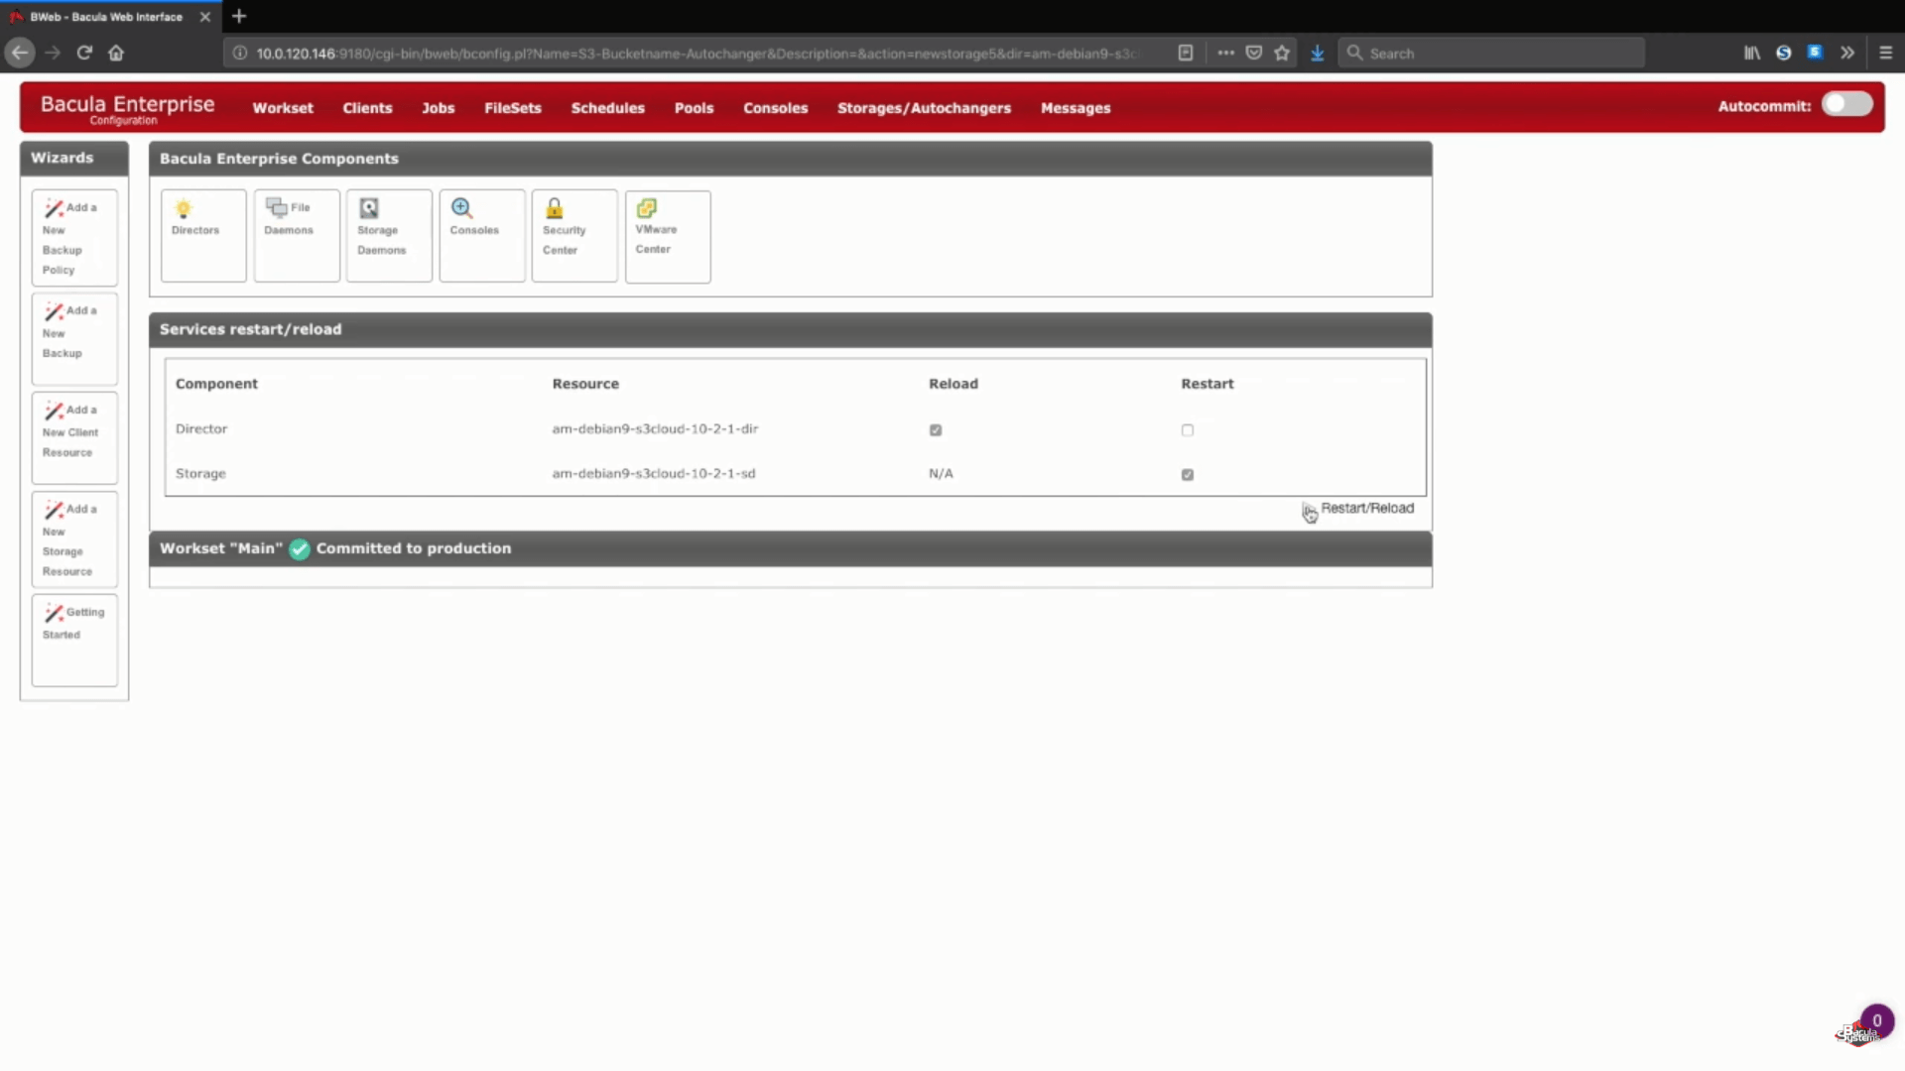The width and height of the screenshot is (1905, 1071).
Task: Open the Storage Daemons component
Action: (389, 236)
